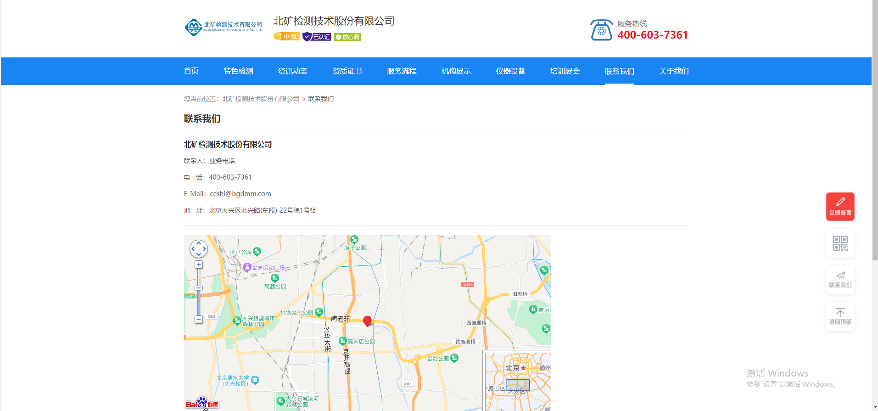878x411 pixels.
Task: Click 金岁运动广场 purple marker
Action: (247, 267)
